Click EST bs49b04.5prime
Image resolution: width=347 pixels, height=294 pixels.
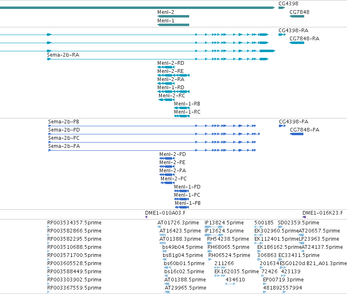pos(164,251)
